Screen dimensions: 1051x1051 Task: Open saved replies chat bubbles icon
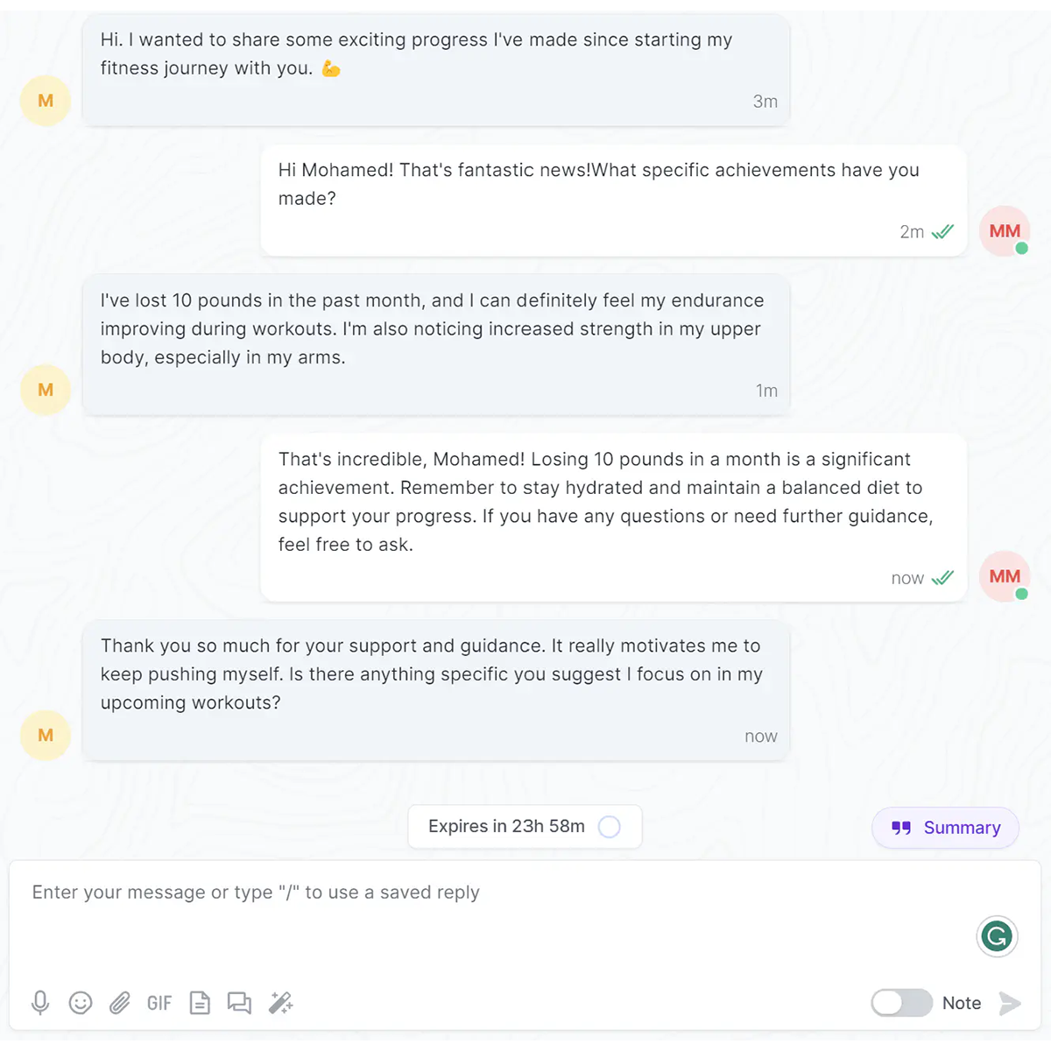coord(239,1003)
